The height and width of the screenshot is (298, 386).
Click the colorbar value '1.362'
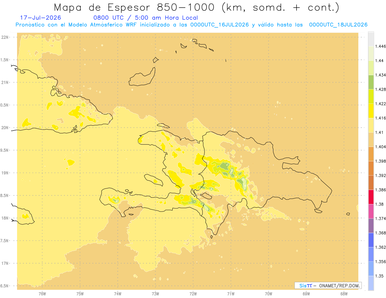click(381, 247)
